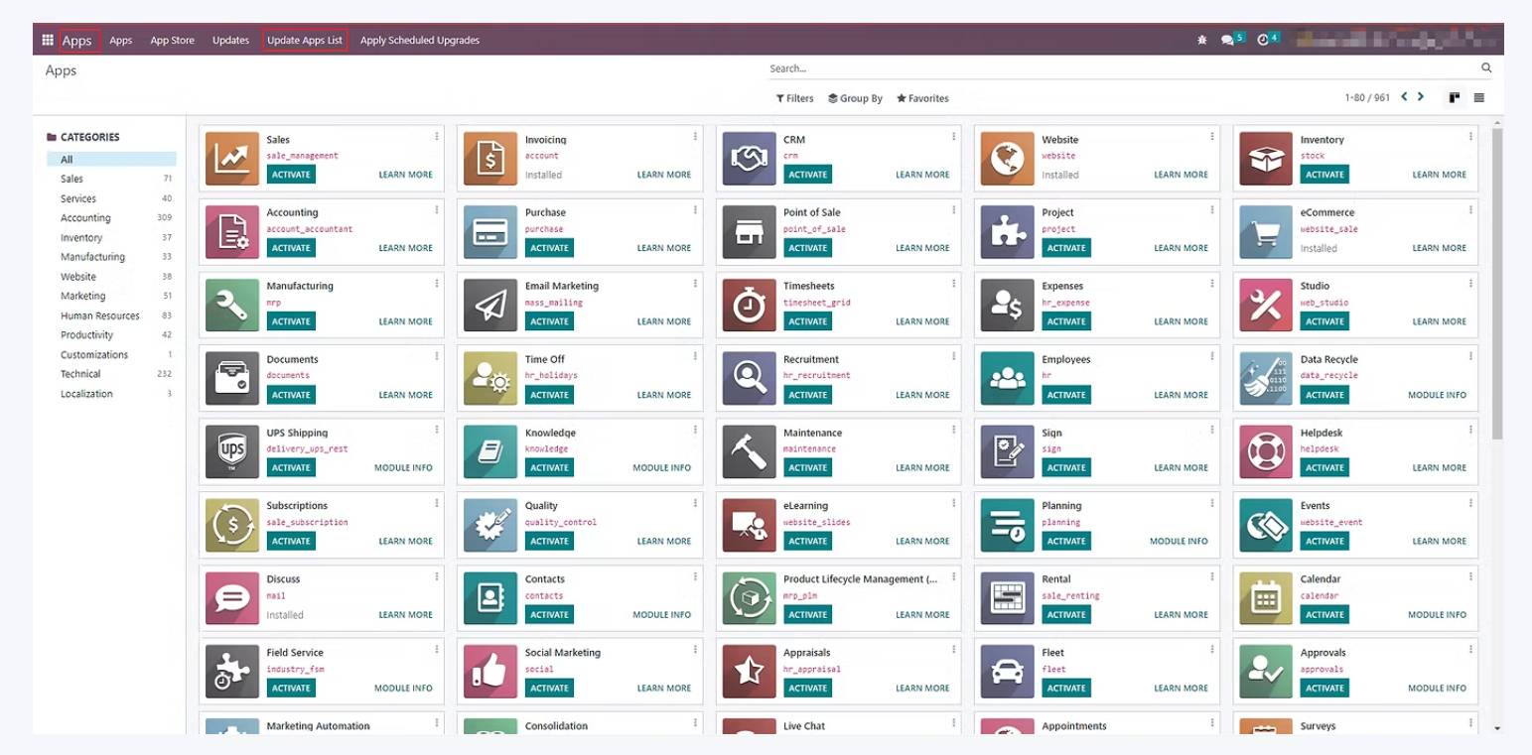This screenshot has height=755, width=1532.
Task: Click the CRM handshake icon
Action: [750, 159]
